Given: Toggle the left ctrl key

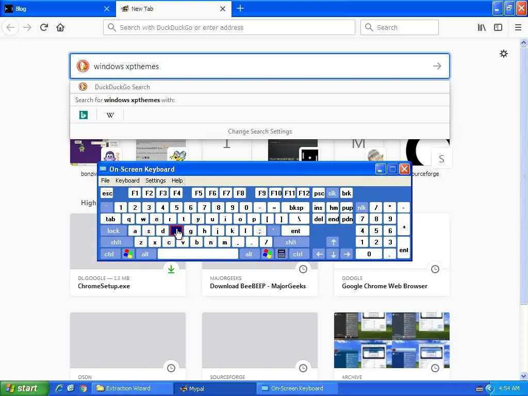Looking at the screenshot, I should point(109,254).
